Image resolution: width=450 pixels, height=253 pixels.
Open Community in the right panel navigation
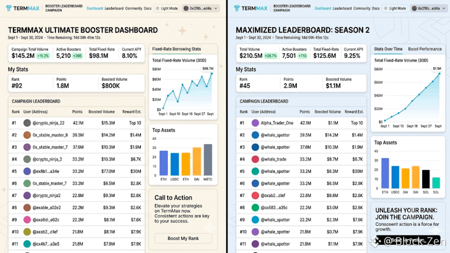click(362, 8)
